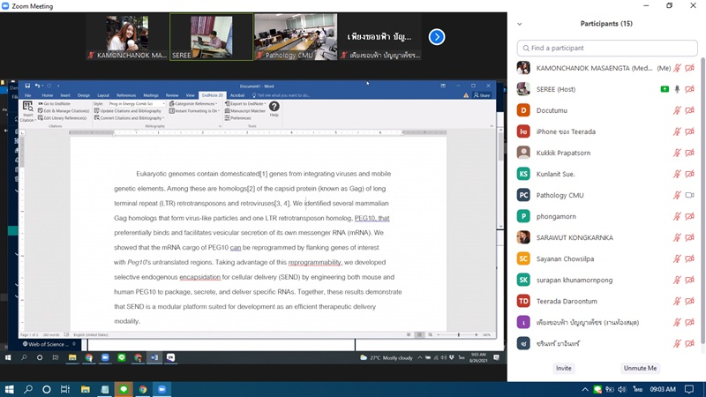Open Preferences in the EndNote Tools group
This screenshot has width=706, height=397.
(239, 117)
